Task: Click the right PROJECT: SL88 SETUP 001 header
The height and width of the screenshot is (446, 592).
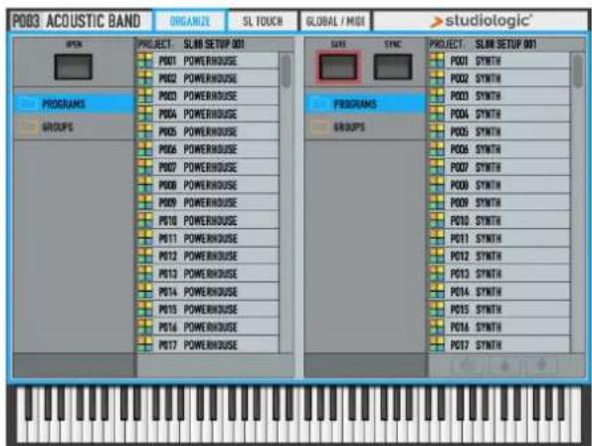Action: [483, 44]
